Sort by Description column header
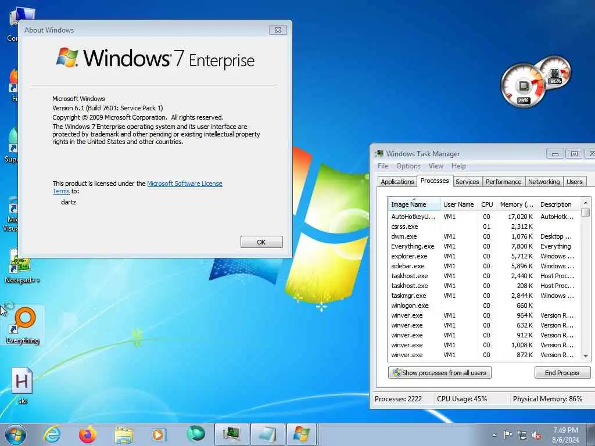Image resolution: width=595 pixels, height=446 pixels. [558, 204]
